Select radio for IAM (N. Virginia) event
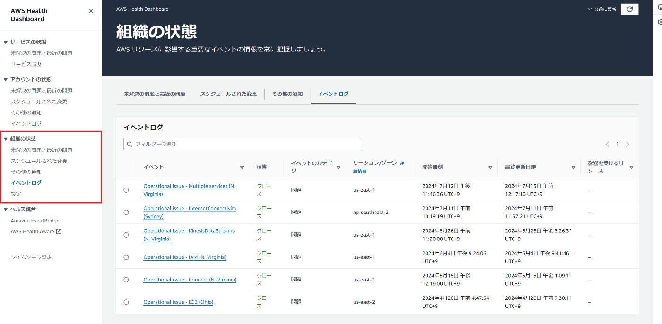The height and width of the screenshot is (324, 662). pyautogui.click(x=126, y=257)
